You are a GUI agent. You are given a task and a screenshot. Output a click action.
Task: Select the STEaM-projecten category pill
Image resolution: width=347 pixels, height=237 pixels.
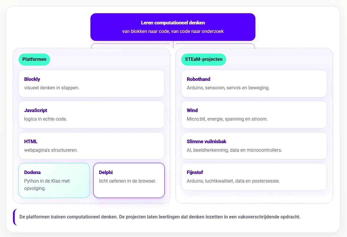coord(204,59)
